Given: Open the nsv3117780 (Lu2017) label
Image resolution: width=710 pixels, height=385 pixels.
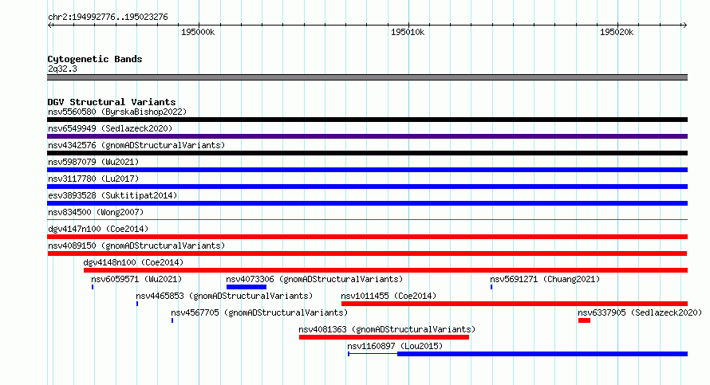Looking at the screenshot, I should [93, 179].
